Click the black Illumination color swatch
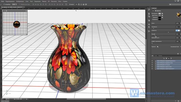181x102 pixels. (160, 18)
